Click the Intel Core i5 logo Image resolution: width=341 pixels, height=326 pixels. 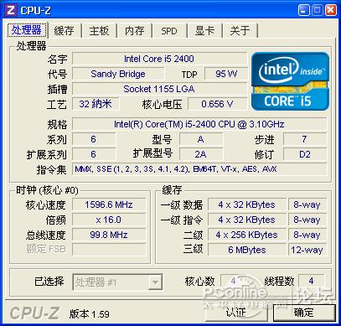[x=290, y=81]
